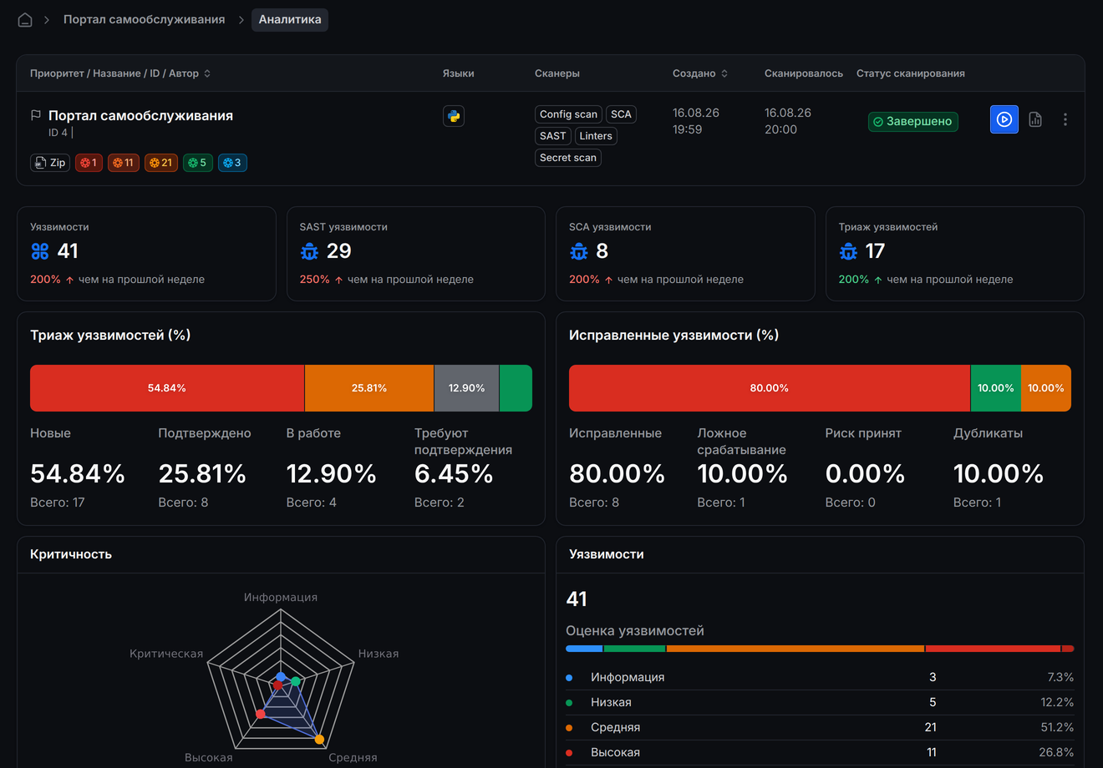Click the Python language icon
The width and height of the screenshot is (1103, 768).
click(454, 116)
